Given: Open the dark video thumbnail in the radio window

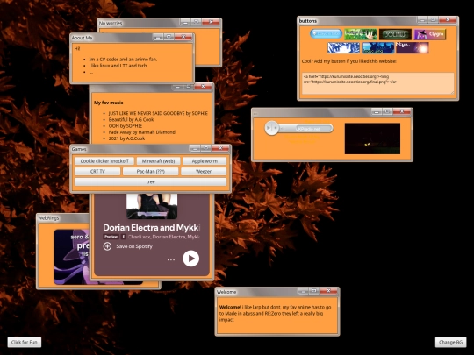Looking at the screenshot, I should [x=372, y=138].
